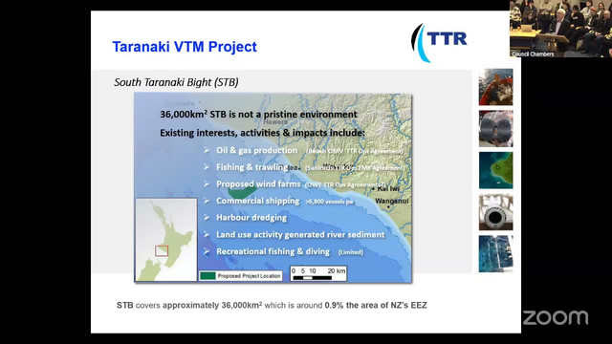Image resolution: width=612 pixels, height=344 pixels.
Task: Select the green aerial map thumbnail
Action: (495, 170)
